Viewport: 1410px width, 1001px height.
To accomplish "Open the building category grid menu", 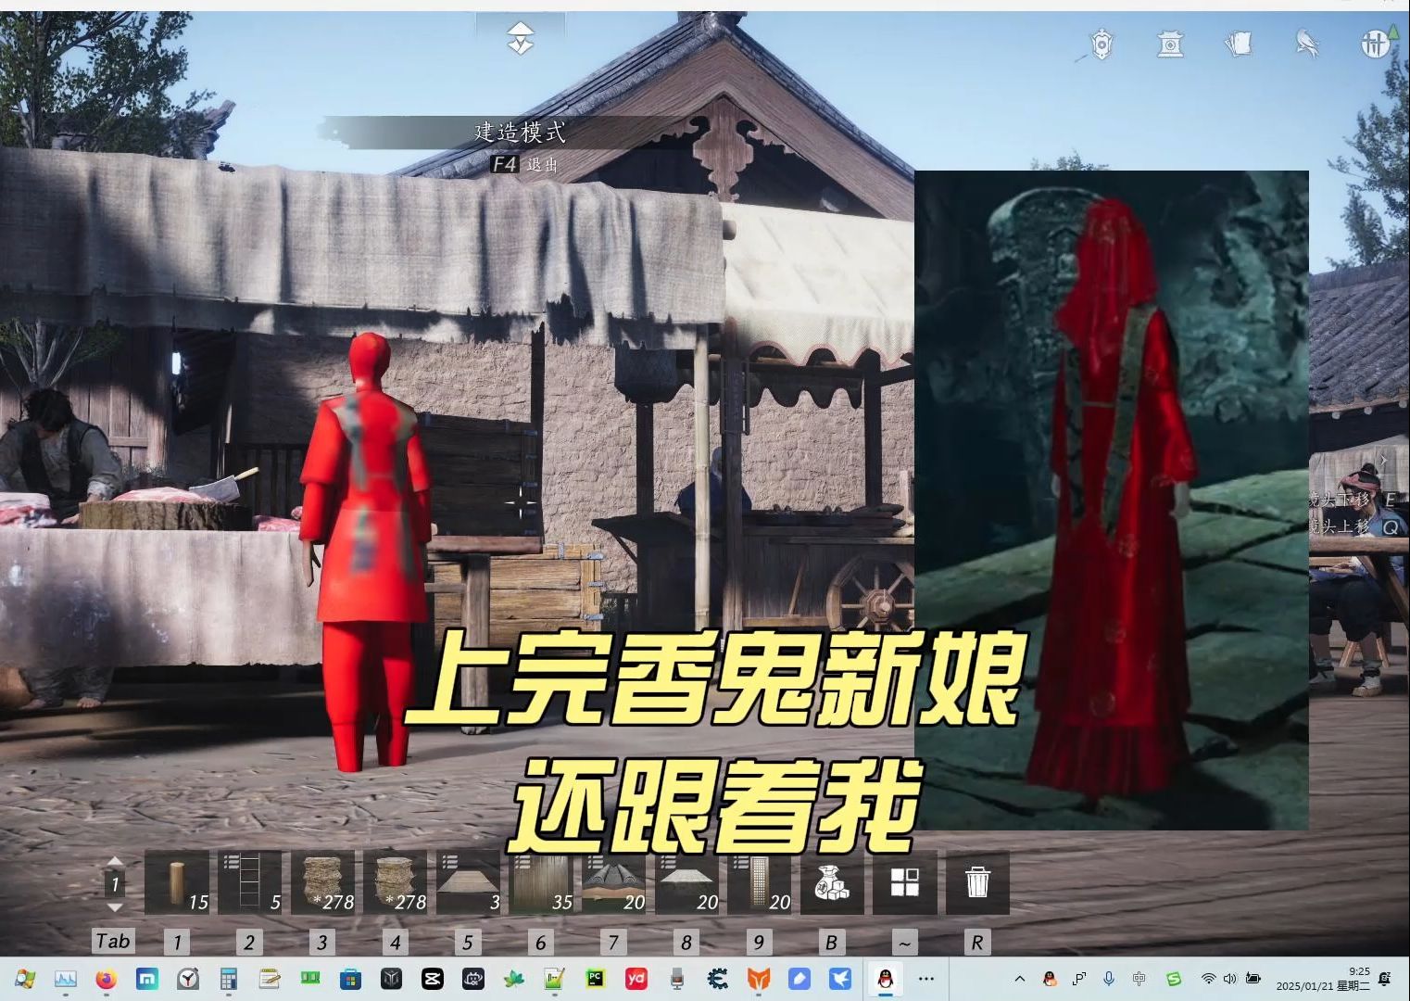I will coord(905,882).
